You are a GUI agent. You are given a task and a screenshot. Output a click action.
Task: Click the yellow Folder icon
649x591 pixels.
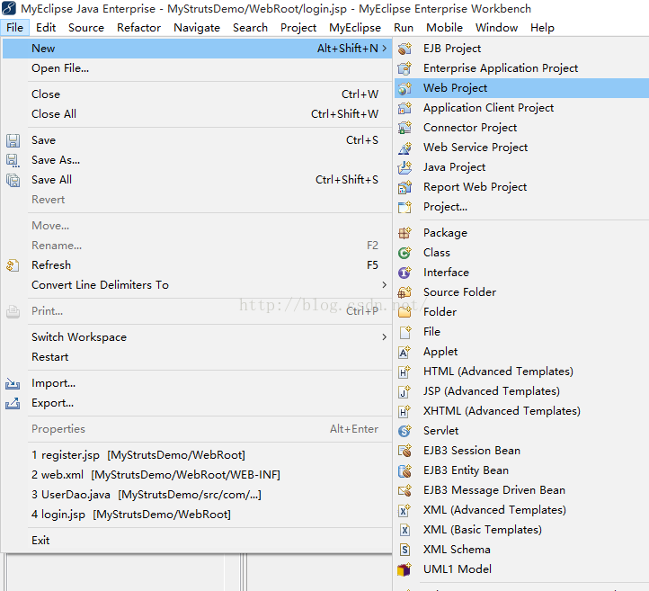point(405,312)
